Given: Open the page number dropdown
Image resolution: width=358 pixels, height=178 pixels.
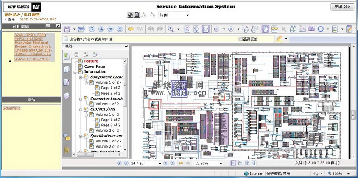Looking at the screenshot, I should [x=159, y=163].
